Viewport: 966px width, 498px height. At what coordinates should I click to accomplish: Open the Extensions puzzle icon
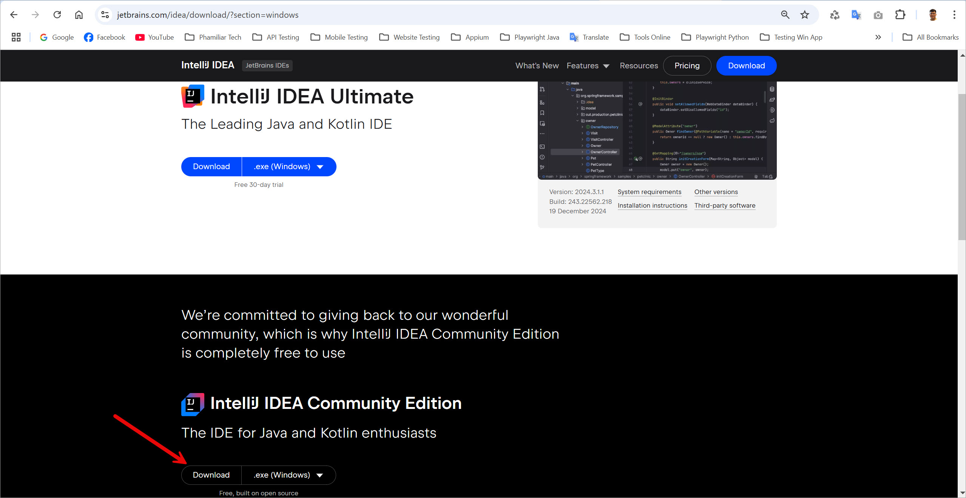(900, 15)
